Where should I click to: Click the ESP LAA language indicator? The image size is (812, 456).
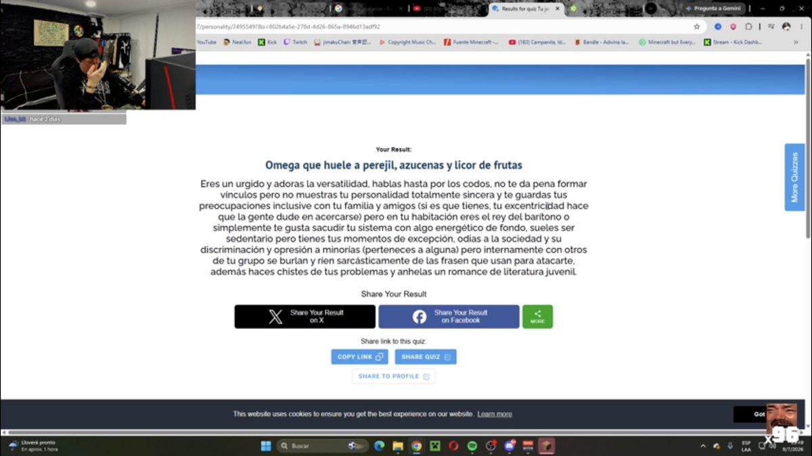tap(746, 446)
